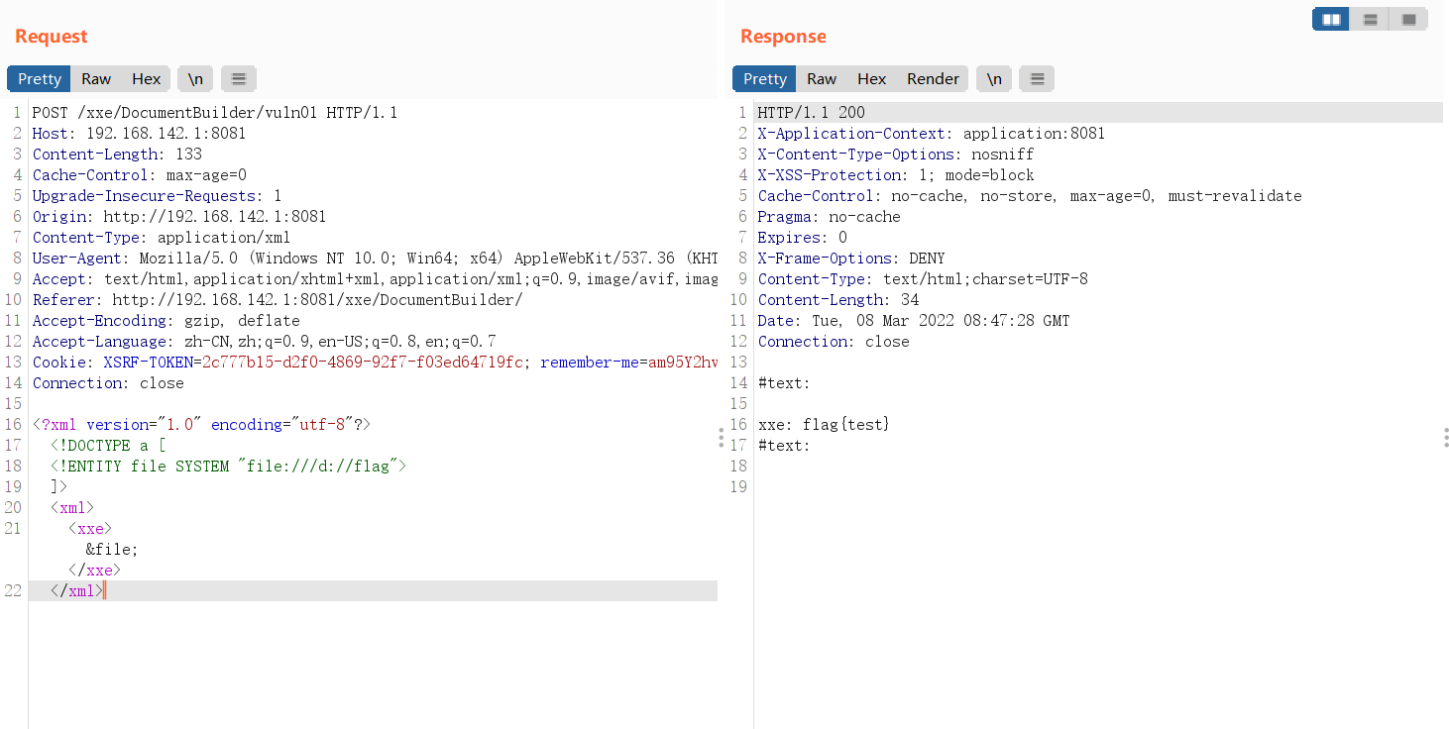
Task: Switch Request view to Hex tab
Action: (x=146, y=79)
